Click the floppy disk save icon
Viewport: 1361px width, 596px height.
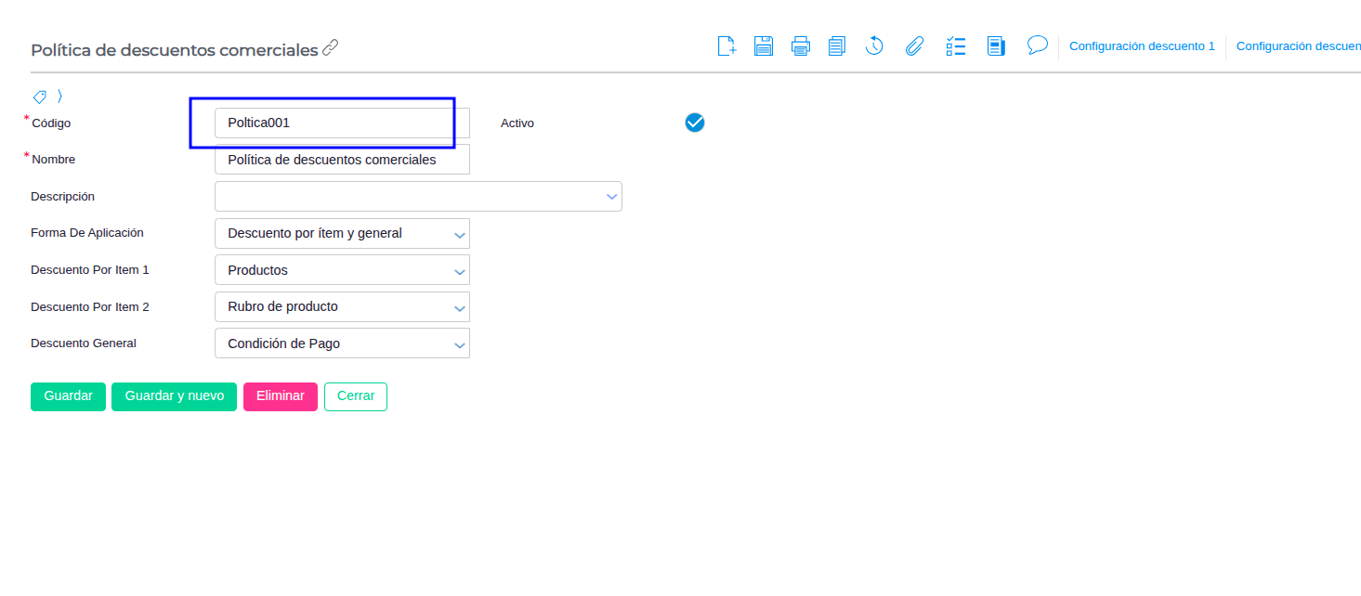764,46
